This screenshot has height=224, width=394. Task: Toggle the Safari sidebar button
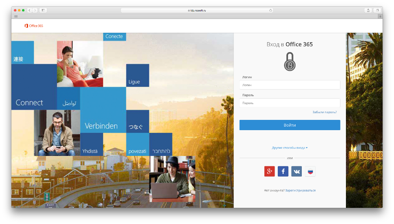click(x=43, y=10)
